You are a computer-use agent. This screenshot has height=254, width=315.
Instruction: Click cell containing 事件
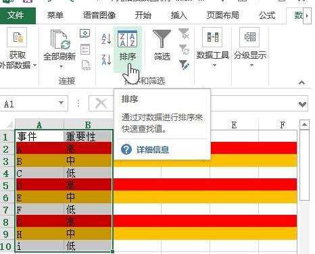(40, 136)
